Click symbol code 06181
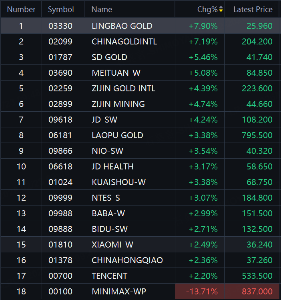The height and width of the screenshot is (300, 281). [x=60, y=135]
